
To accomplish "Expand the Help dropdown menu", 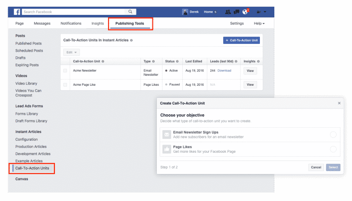I will [x=259, y=23].
